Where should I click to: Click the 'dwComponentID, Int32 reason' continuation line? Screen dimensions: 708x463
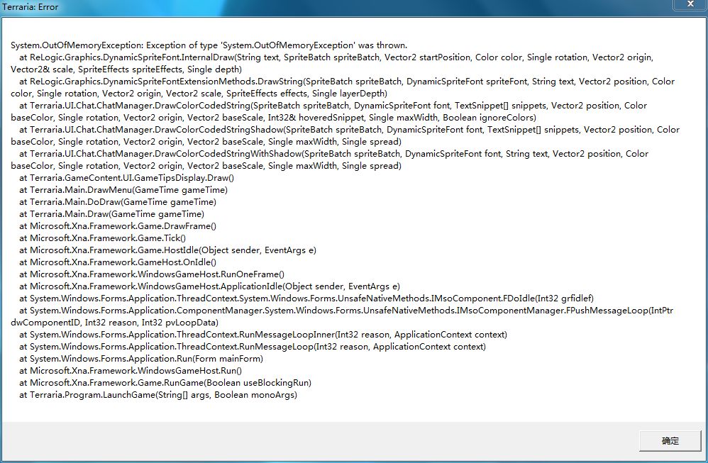[x=115, y=323]
